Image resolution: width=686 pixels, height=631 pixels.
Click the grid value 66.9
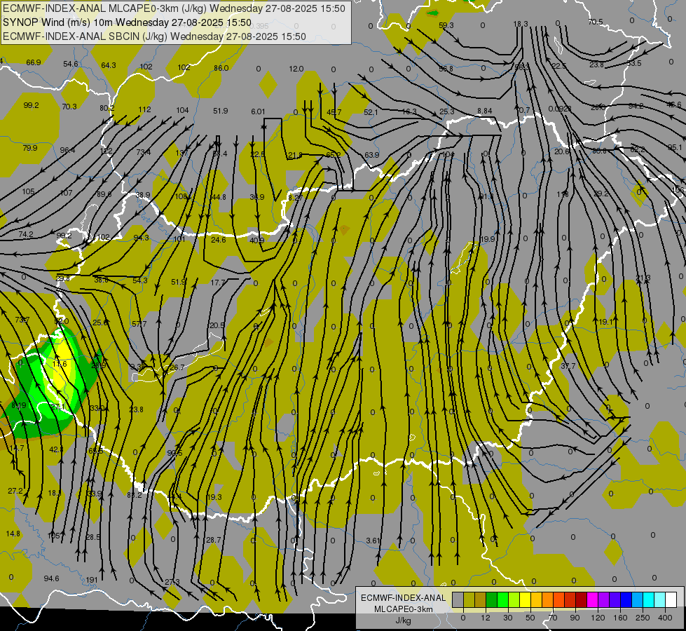click(33, 62)
